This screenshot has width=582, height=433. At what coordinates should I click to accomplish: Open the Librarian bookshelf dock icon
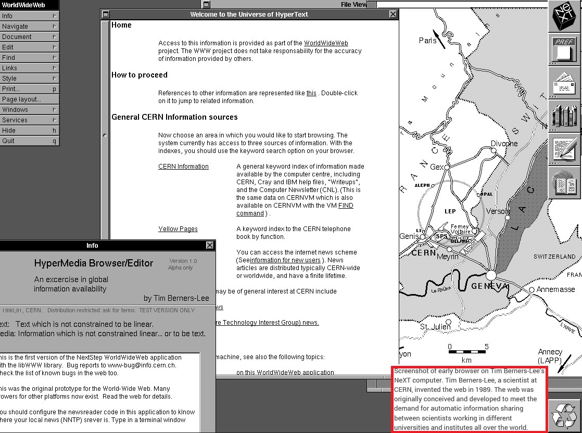[x=564, y=116]
